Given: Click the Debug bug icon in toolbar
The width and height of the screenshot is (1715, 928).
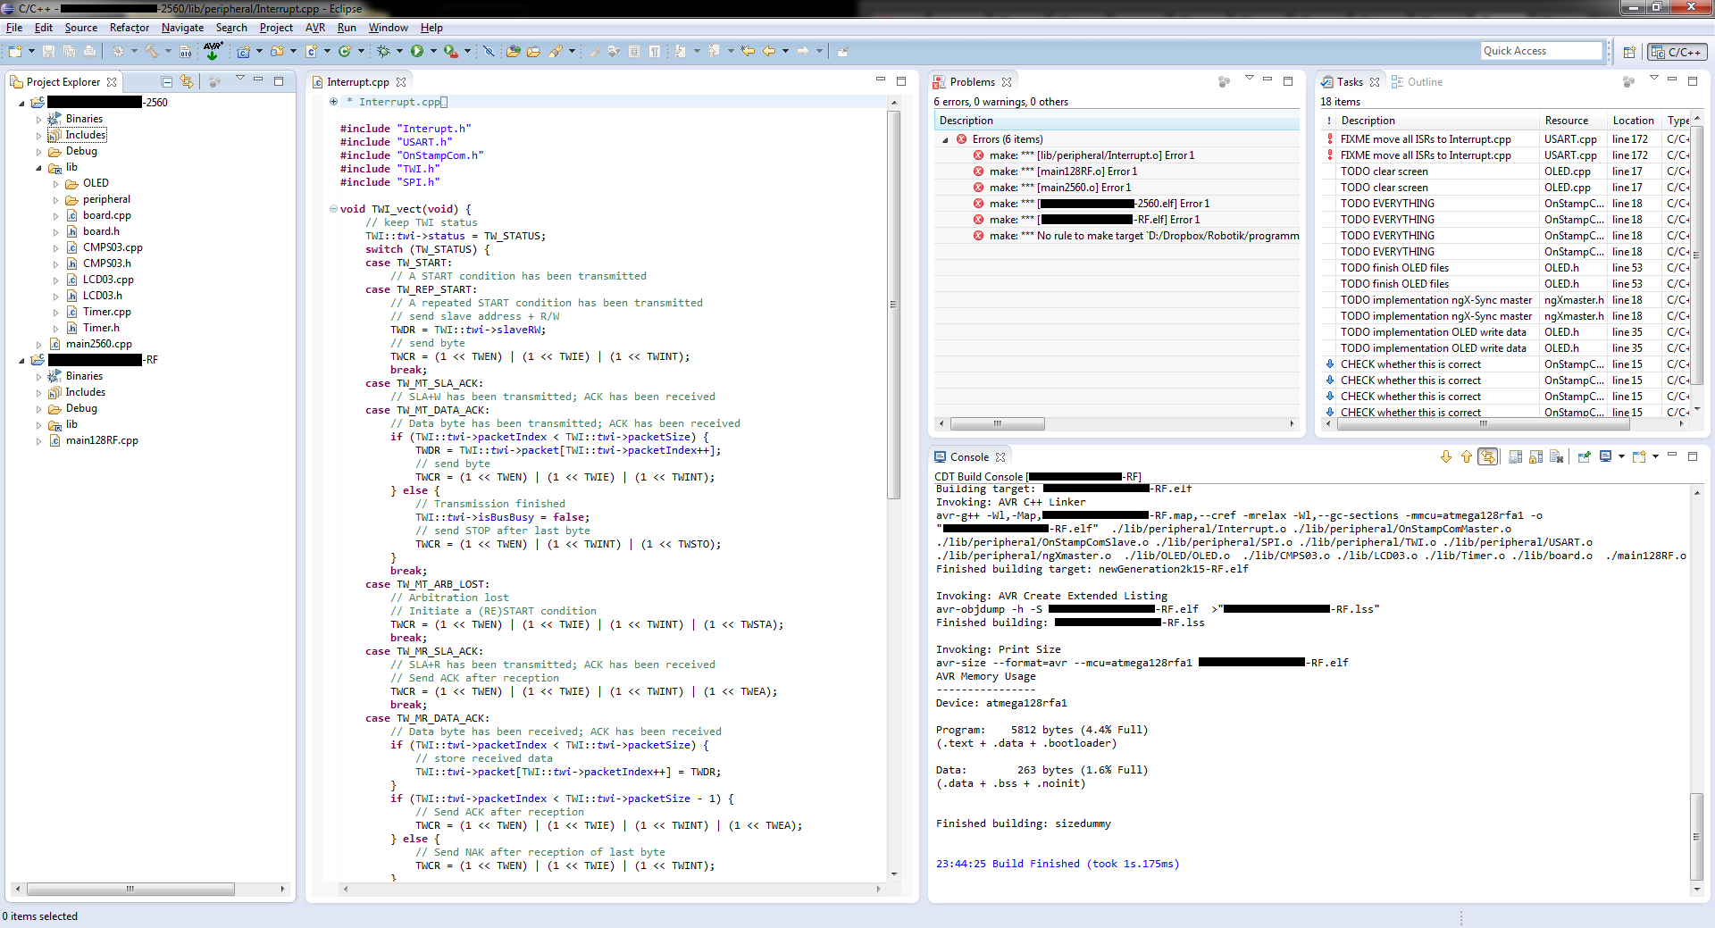Looking at the screenshot, I should (x=383, y=51).
